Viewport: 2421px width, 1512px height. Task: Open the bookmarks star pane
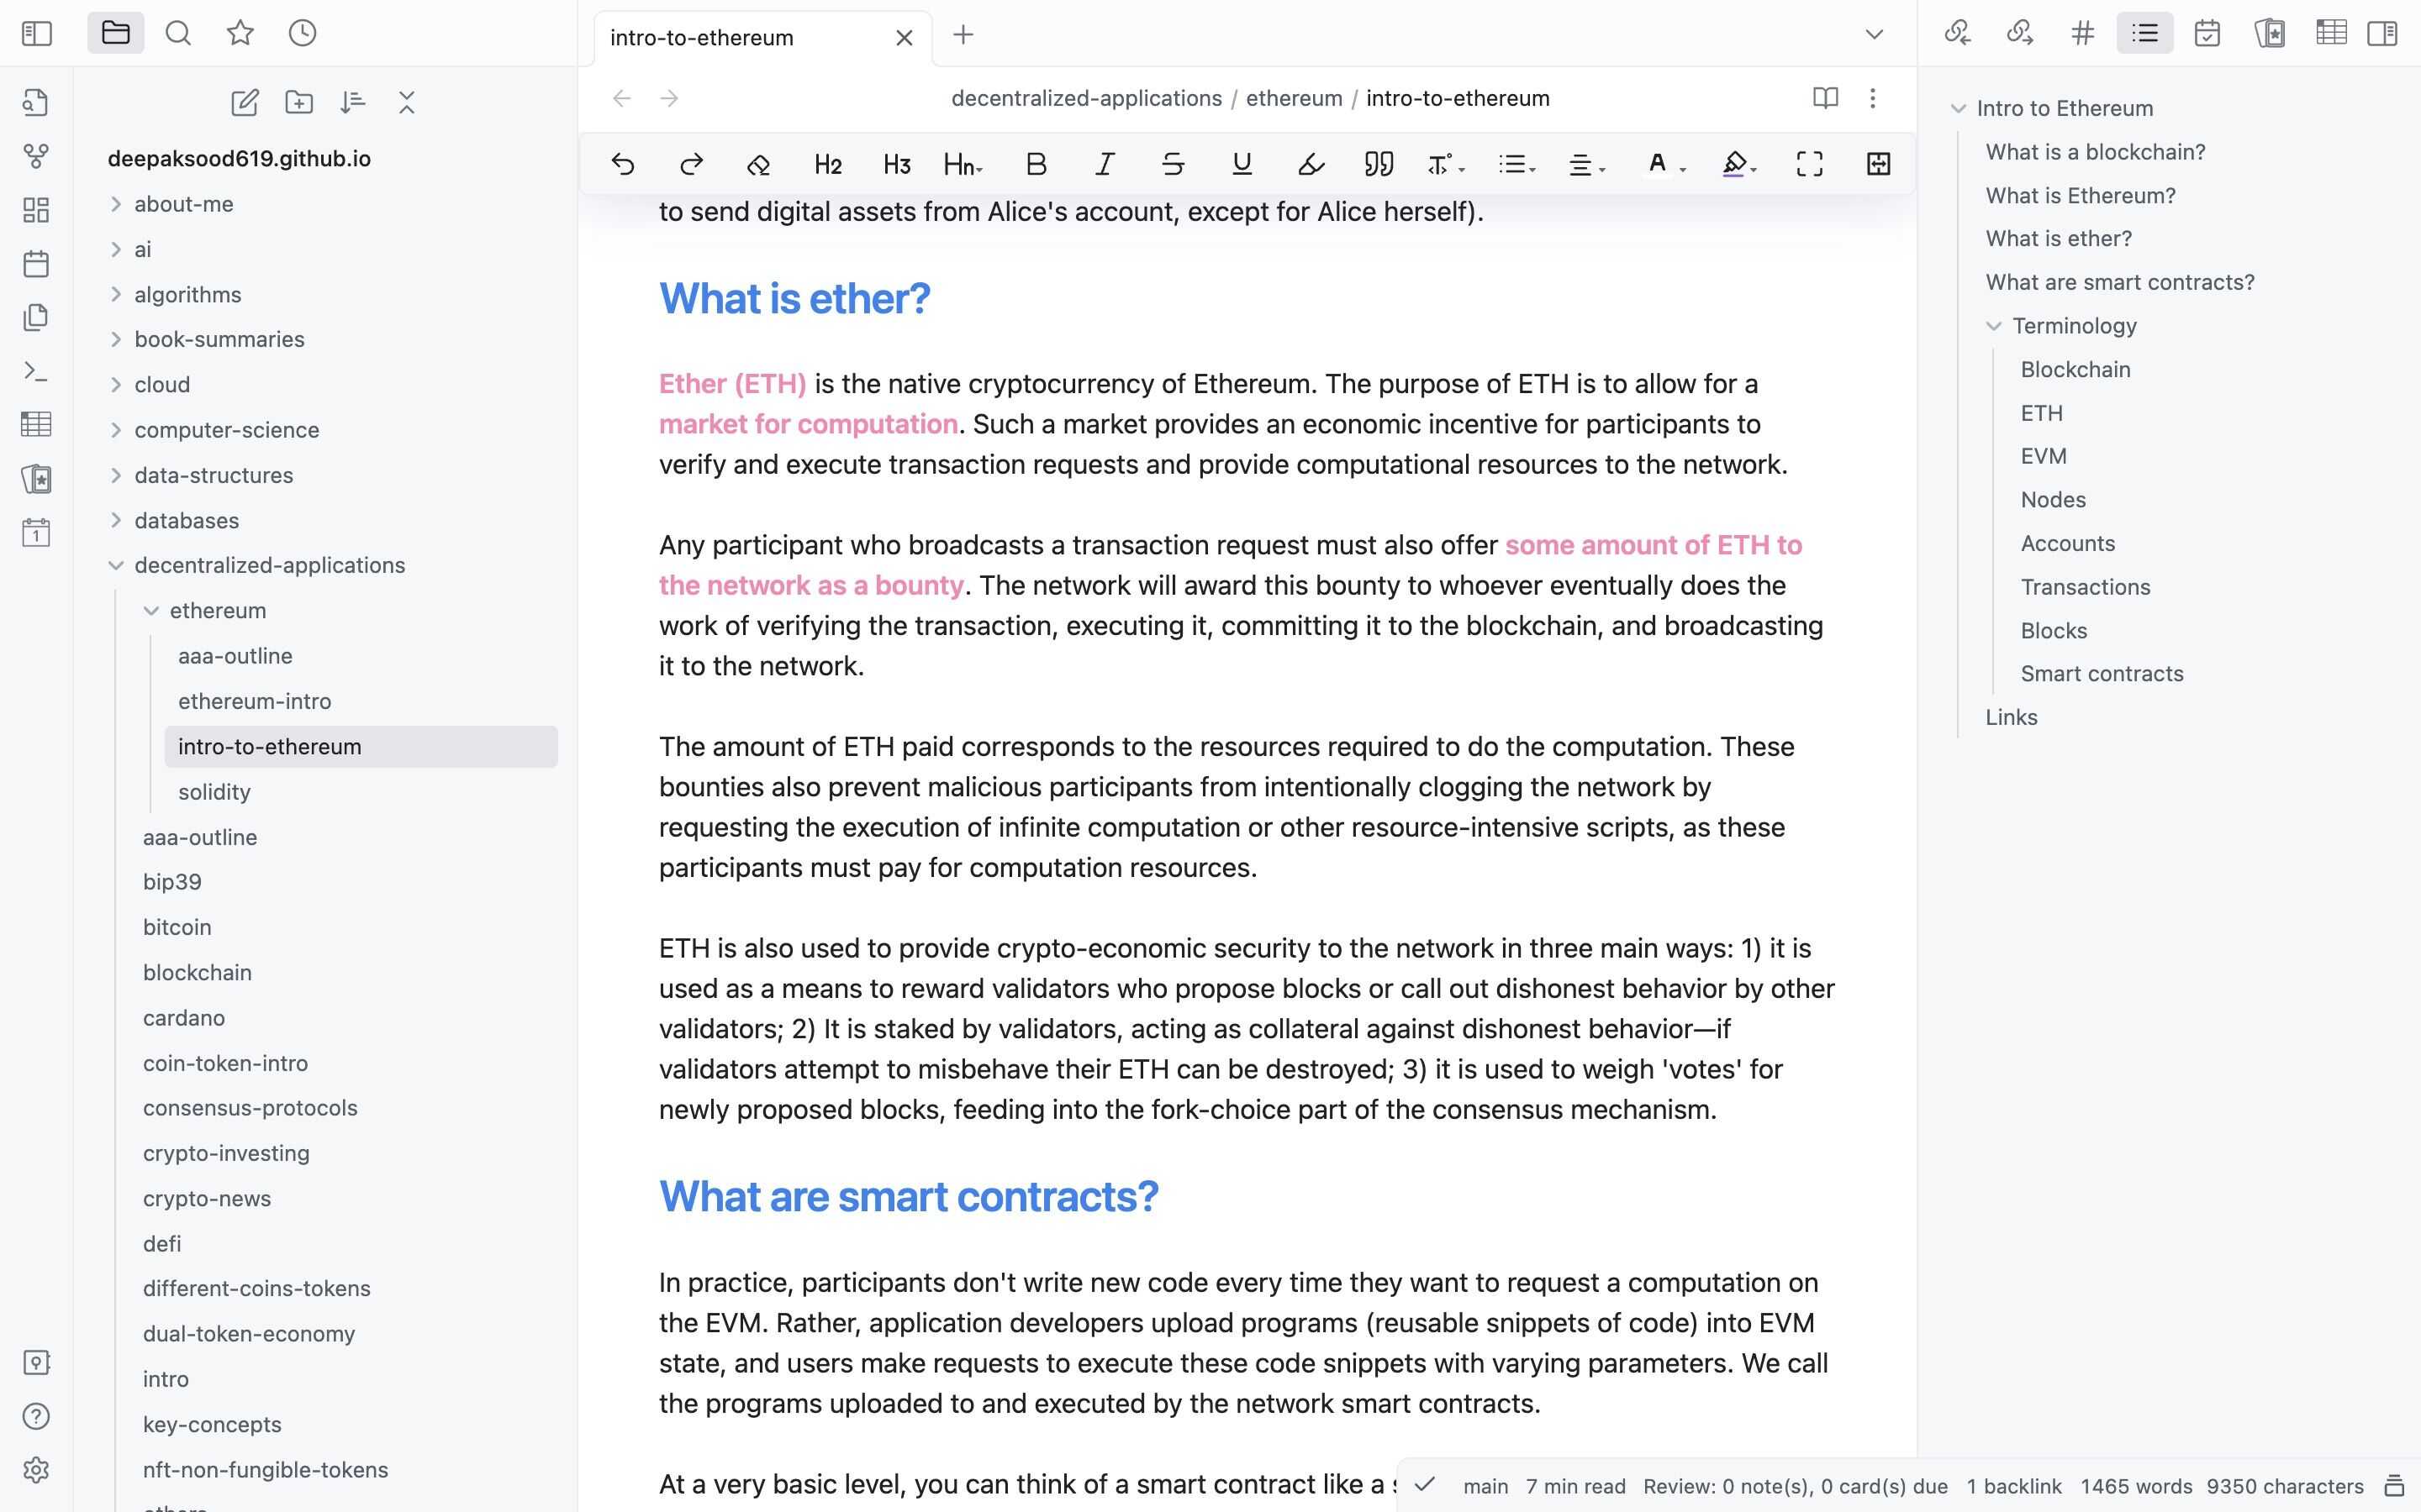coord(240,33)
